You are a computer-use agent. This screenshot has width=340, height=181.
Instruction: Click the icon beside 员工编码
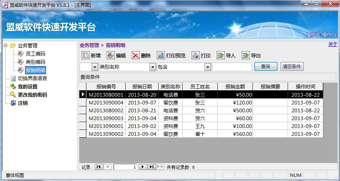coord(21,54)
